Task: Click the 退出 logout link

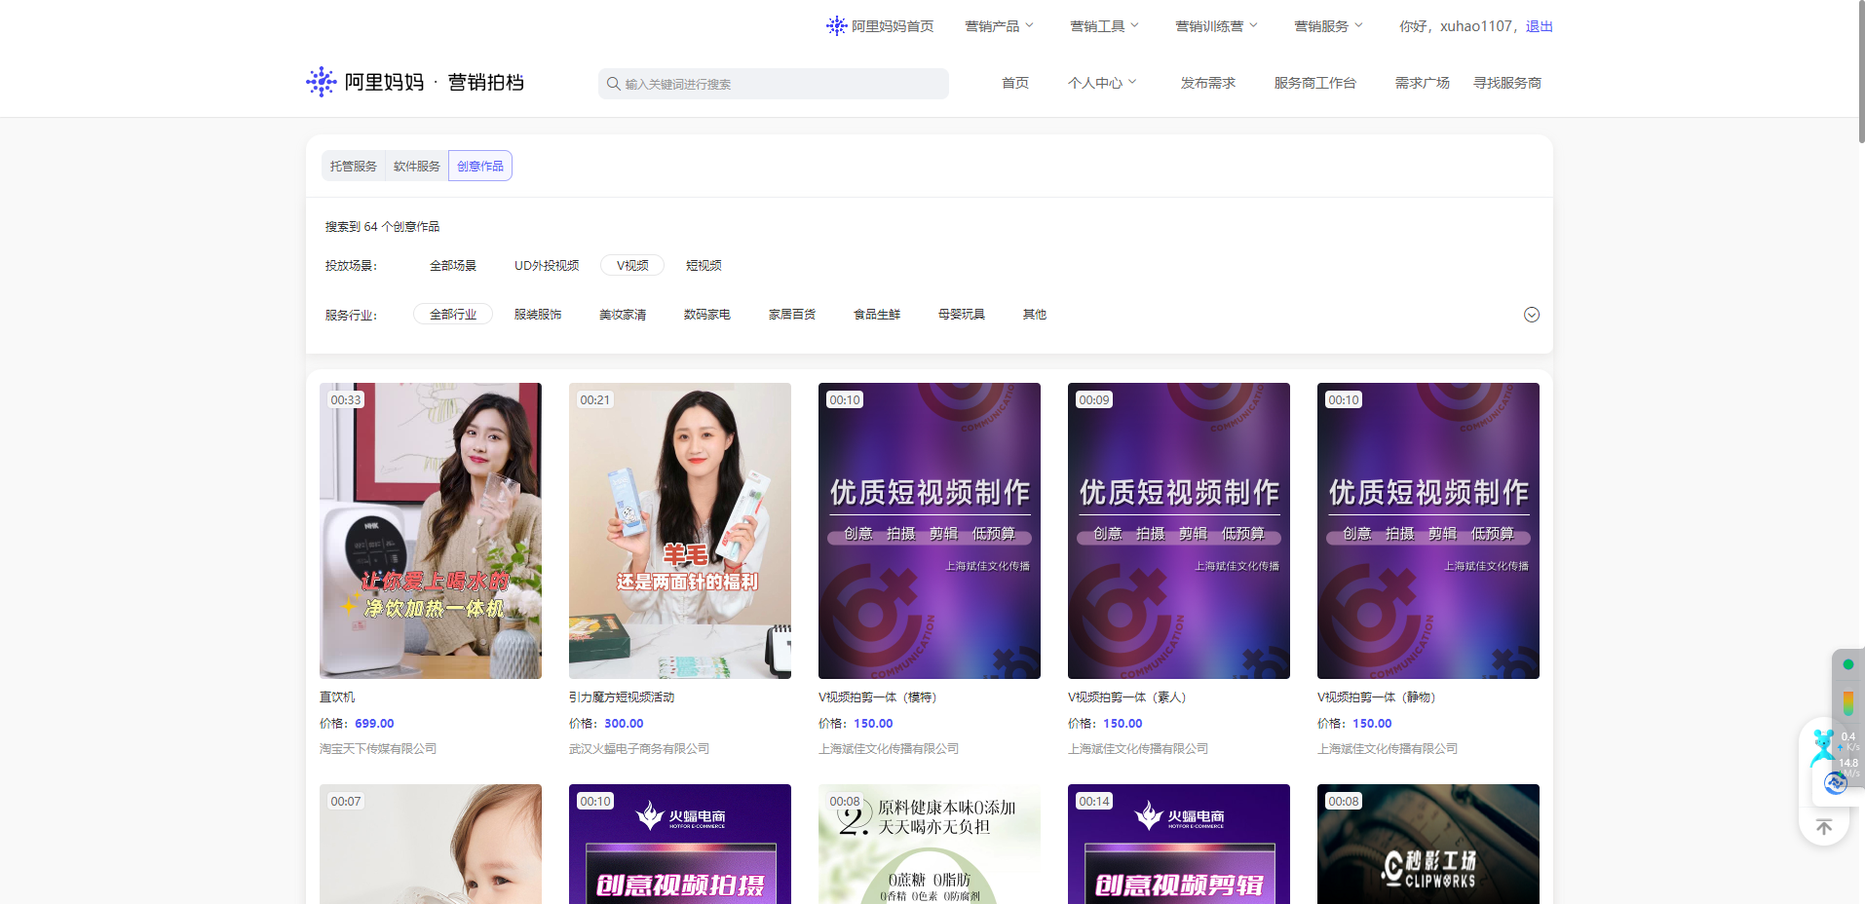Action: point(1538,26)
